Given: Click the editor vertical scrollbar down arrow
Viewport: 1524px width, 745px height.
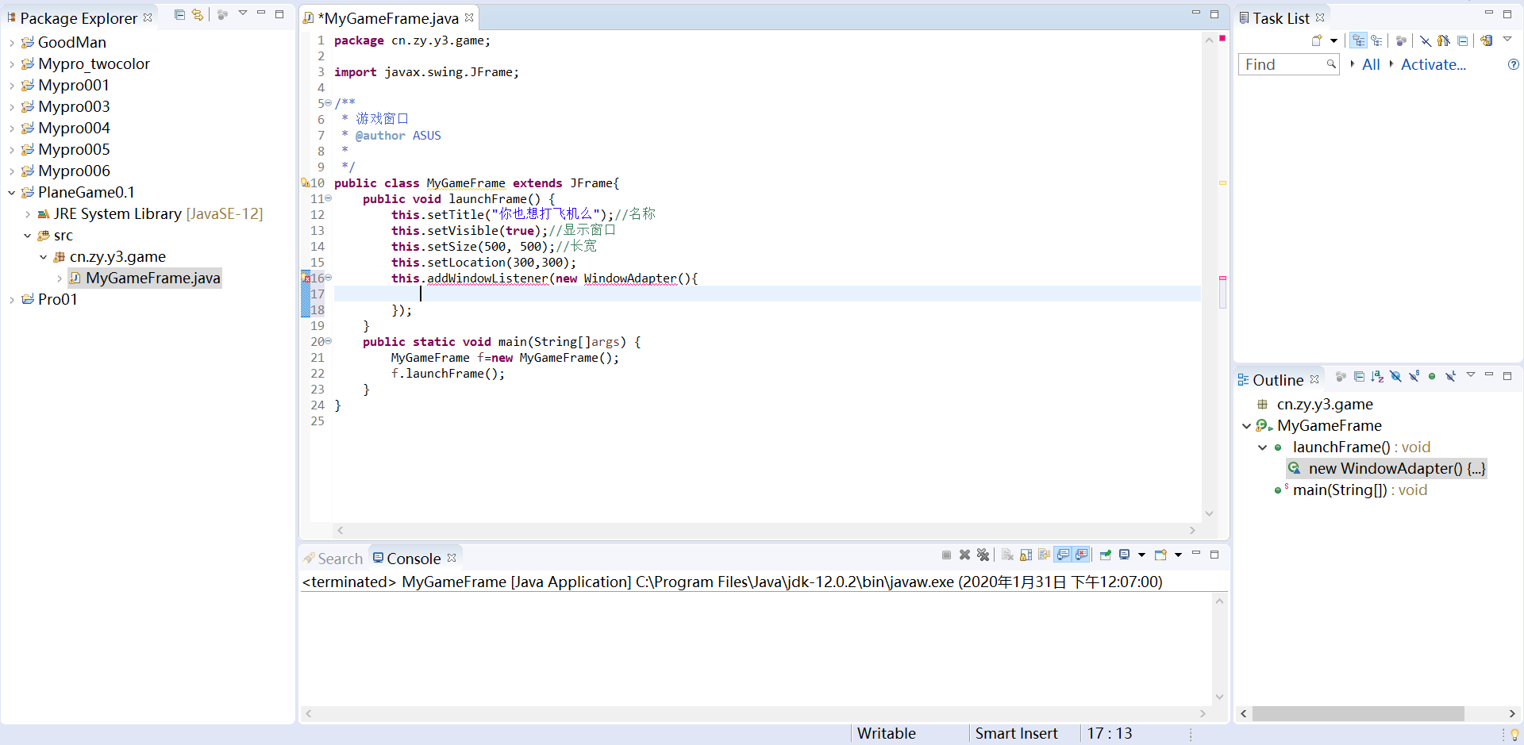Looking at the screenshot, I should point(1209,514).
